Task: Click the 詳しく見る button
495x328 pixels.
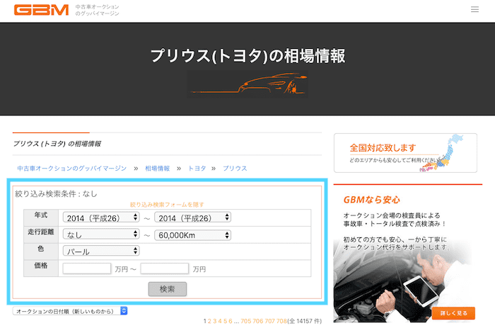Action: (x=453, y=313)
